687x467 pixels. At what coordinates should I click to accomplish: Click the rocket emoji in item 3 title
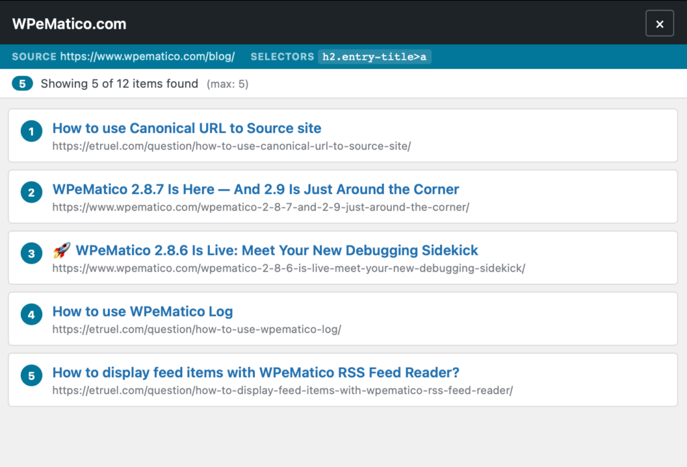(62, 250)
